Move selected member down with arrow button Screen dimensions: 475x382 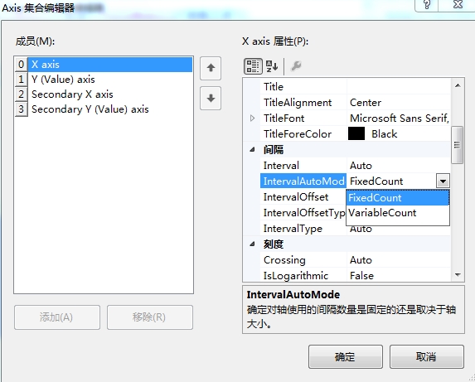point(211,98)
